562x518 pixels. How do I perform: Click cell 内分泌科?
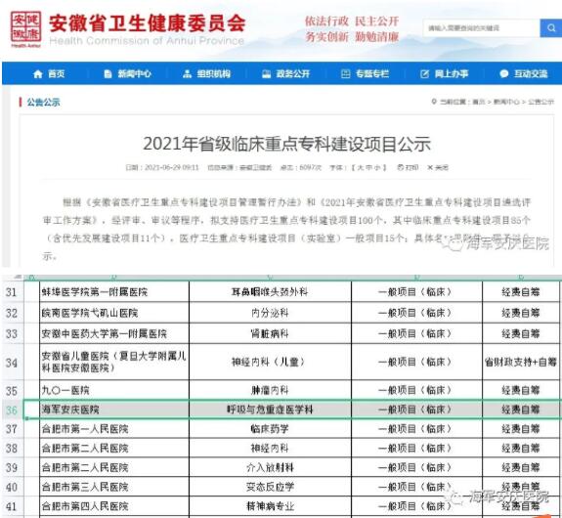pos(270,313)
